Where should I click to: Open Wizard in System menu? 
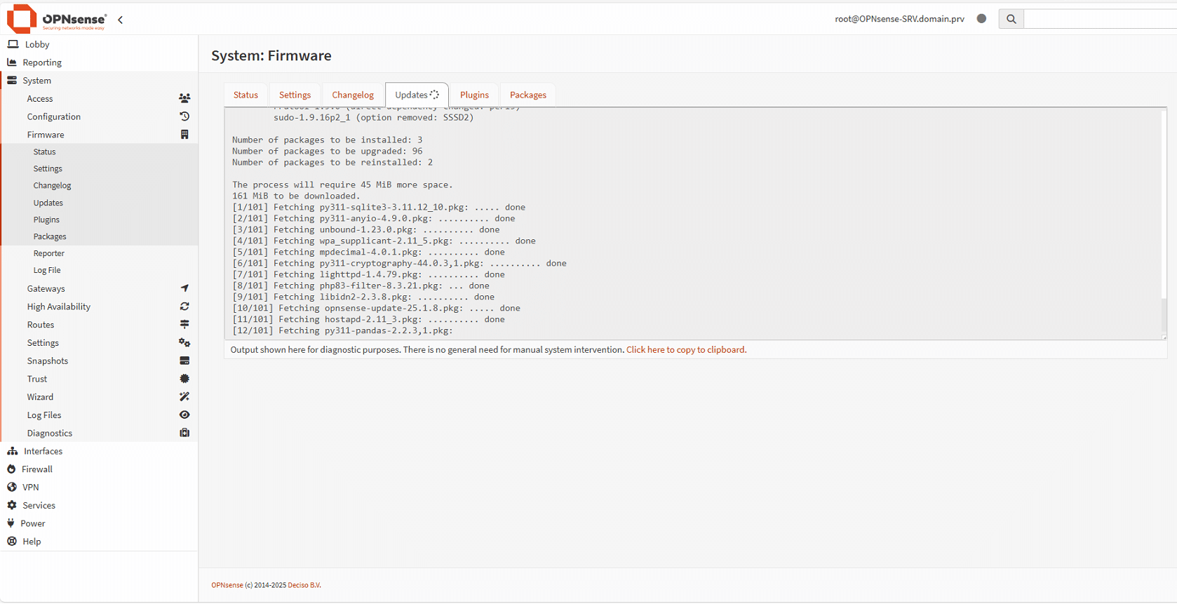(x=99, y=397)
